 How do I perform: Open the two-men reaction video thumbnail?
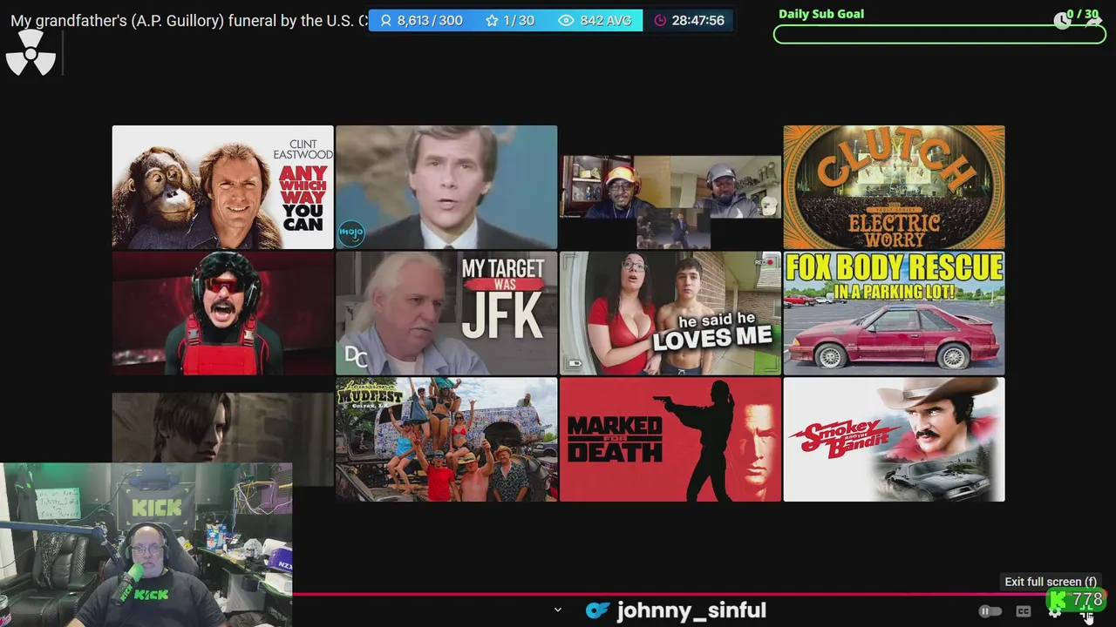pos(670,202)
